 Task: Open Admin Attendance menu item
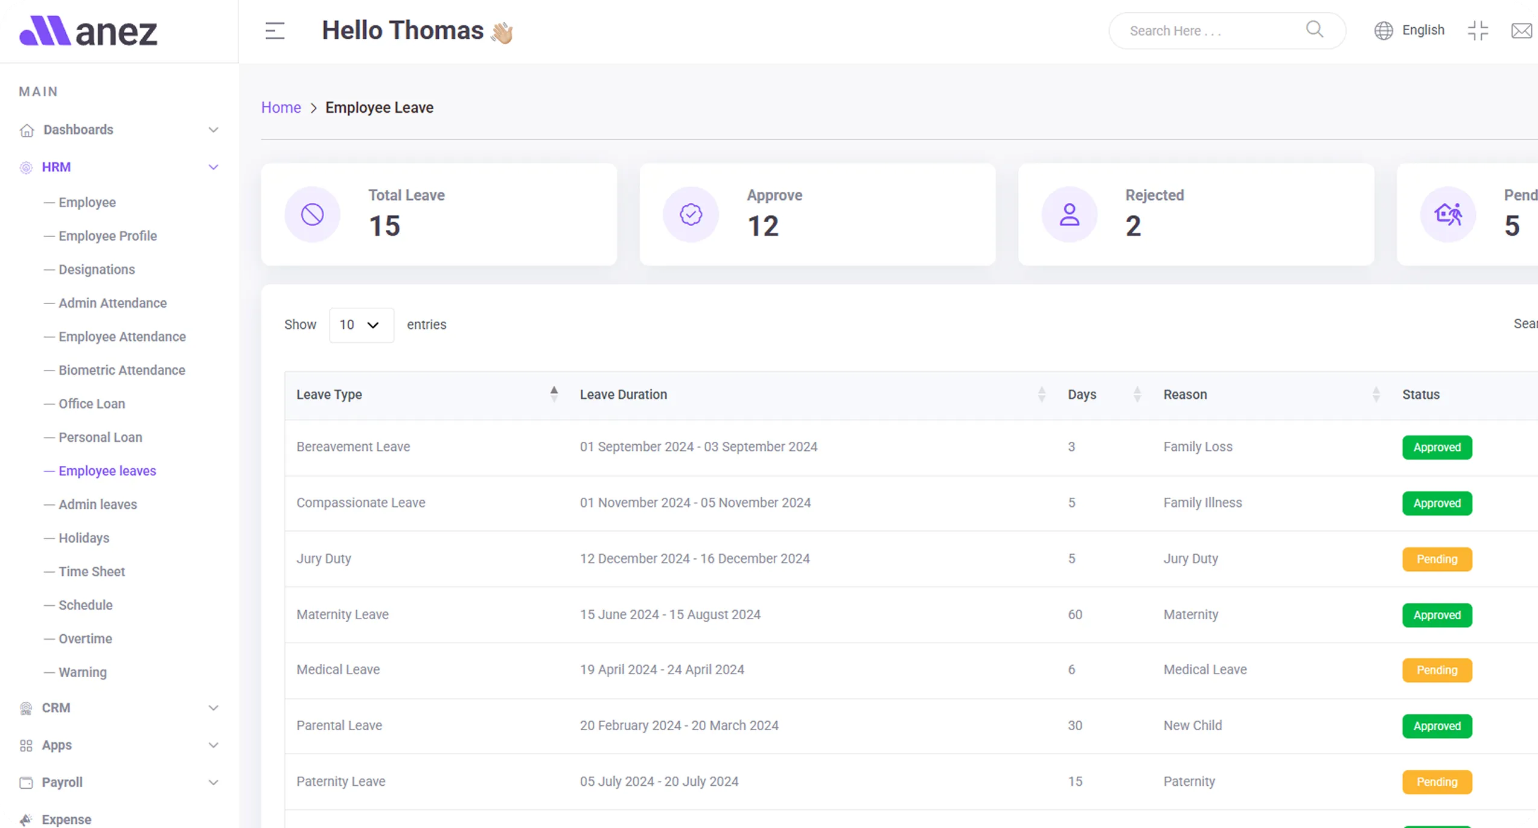click(112, 303)
